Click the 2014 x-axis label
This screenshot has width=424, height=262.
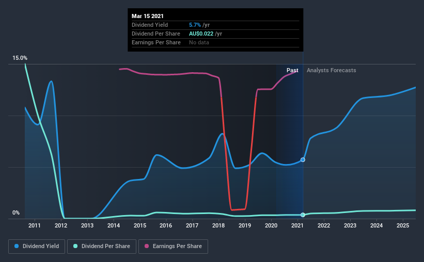click(114, 225)
